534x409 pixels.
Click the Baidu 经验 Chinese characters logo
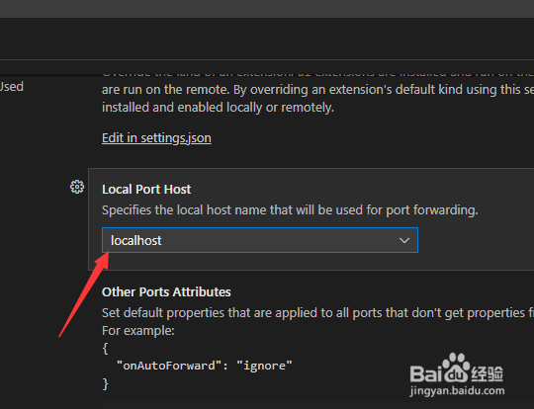click(x=487, y=374)
